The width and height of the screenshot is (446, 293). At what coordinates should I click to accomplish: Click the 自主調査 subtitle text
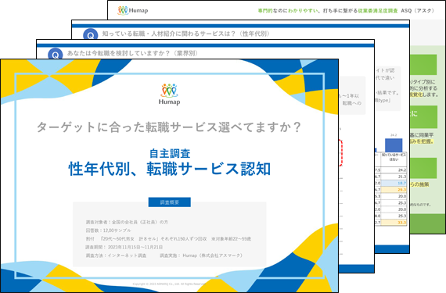pos(170,154)
